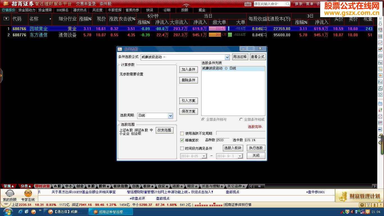Expand the 常规 bottom tab menu
The image size is (384, 216).
(9, 186)
